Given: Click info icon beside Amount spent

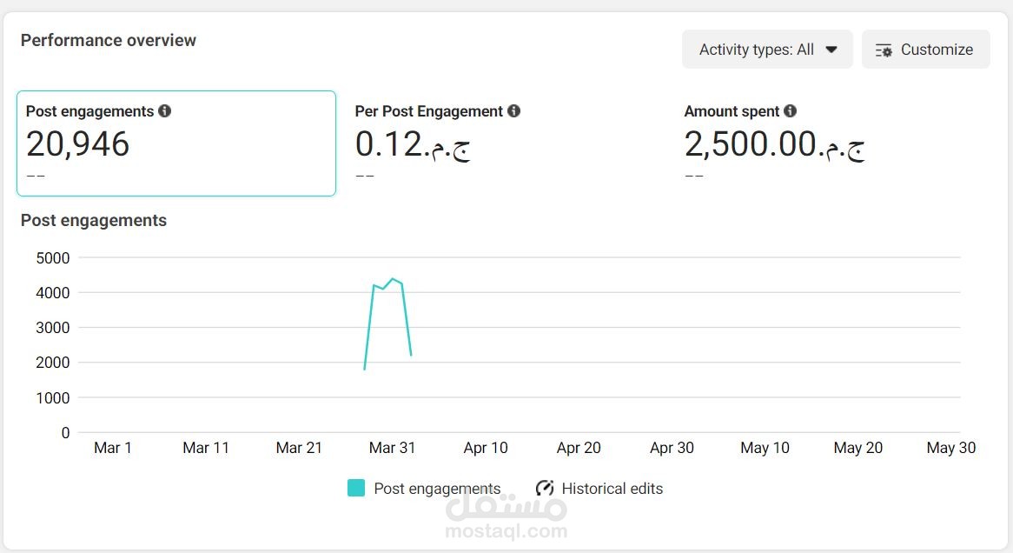Looking at the screenshot, I should click(x=790, y=111).
